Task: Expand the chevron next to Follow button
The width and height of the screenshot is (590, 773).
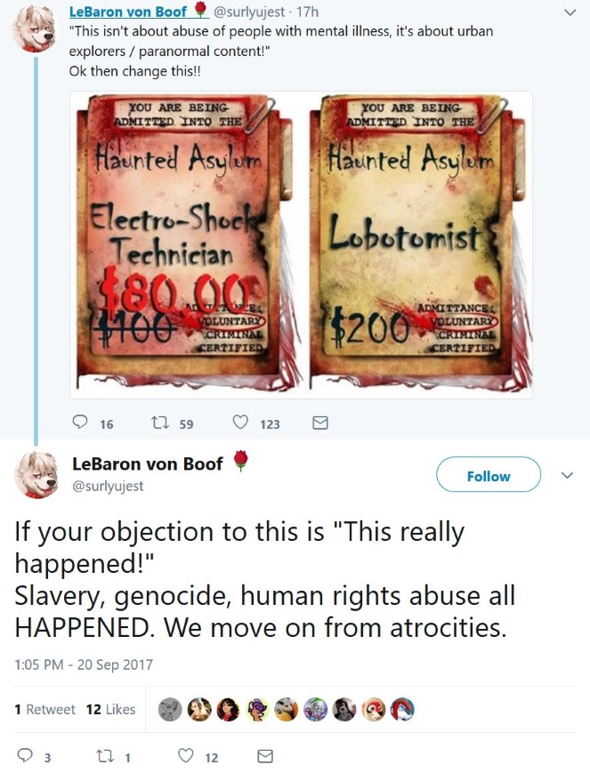Action: point(568,475)
